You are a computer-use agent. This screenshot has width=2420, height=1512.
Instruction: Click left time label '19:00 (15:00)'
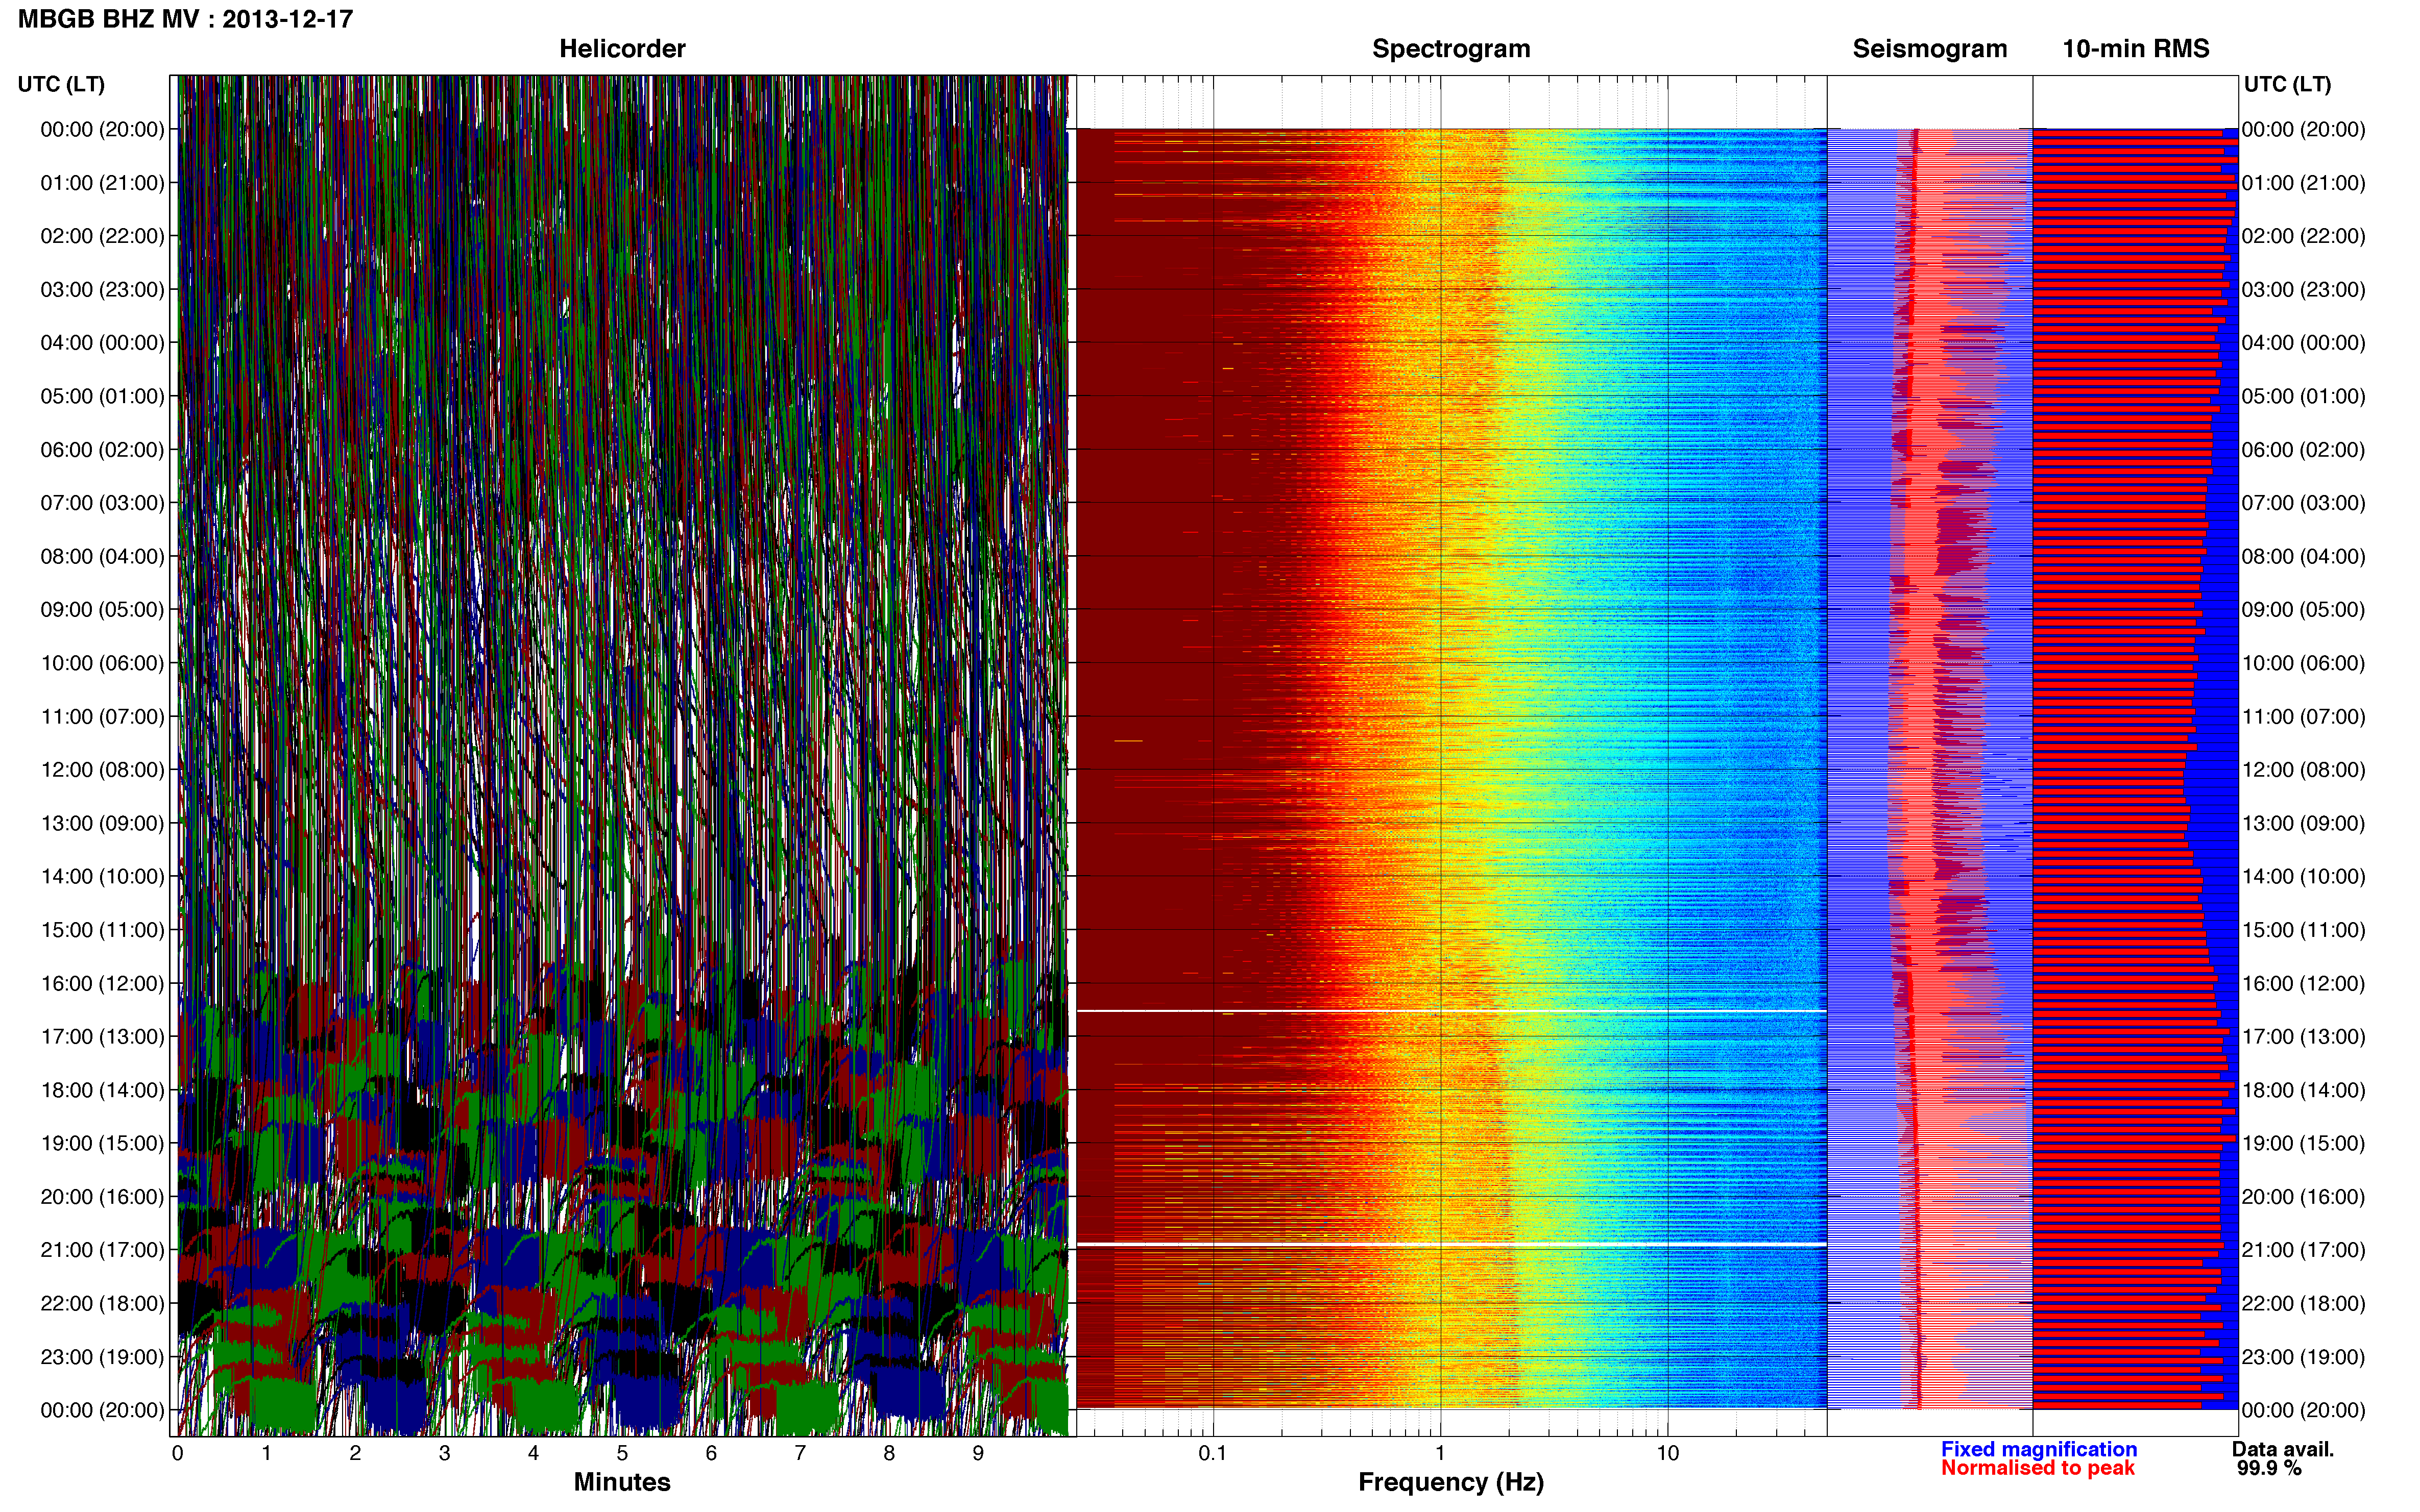[102, 1143]
